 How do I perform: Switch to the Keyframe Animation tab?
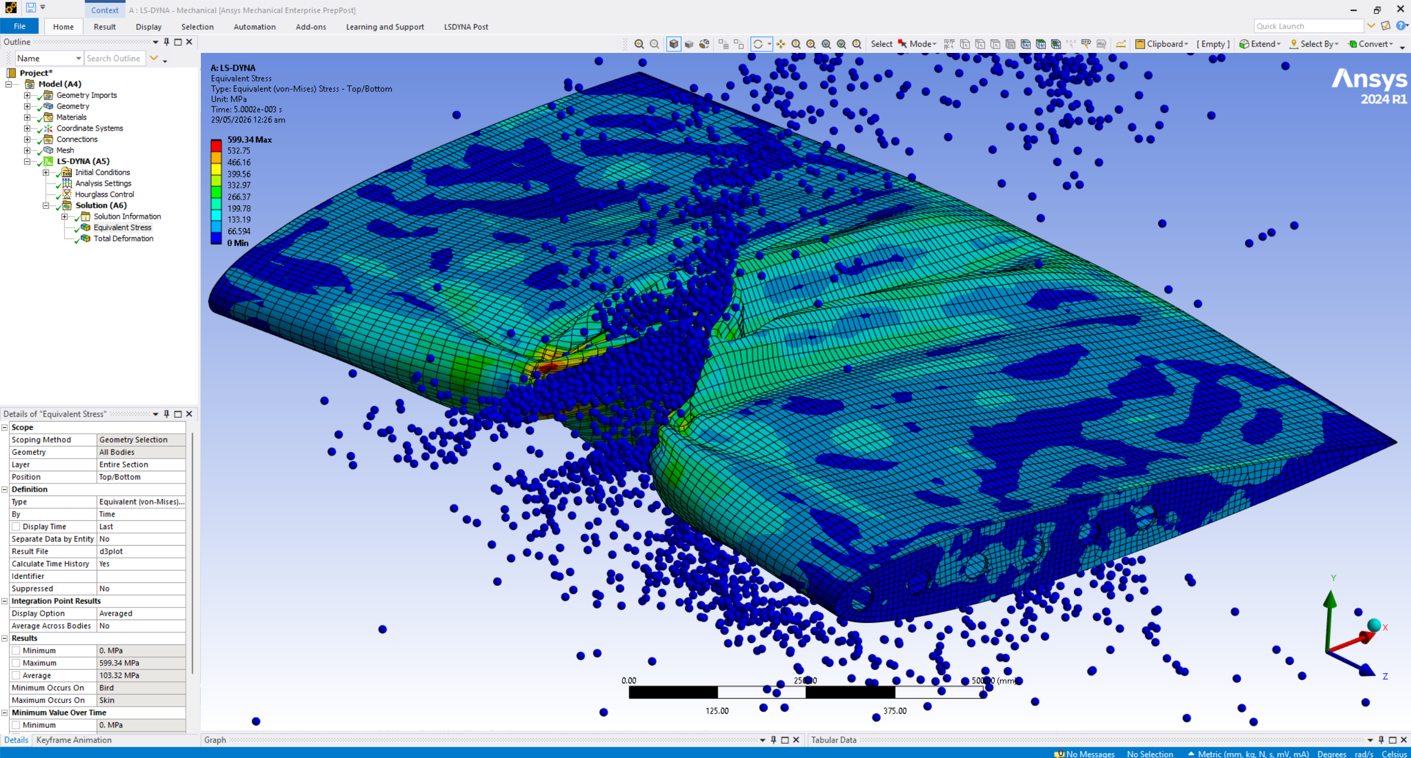point(74,740)
